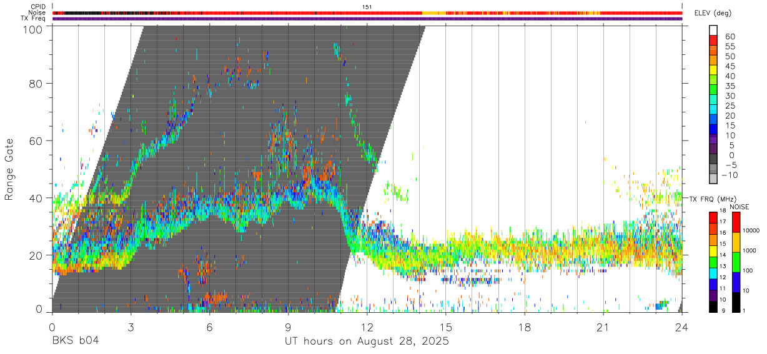The image size is (767, 354).
Task: Click the Range Gate y-axis title
Action: [9, 169]
